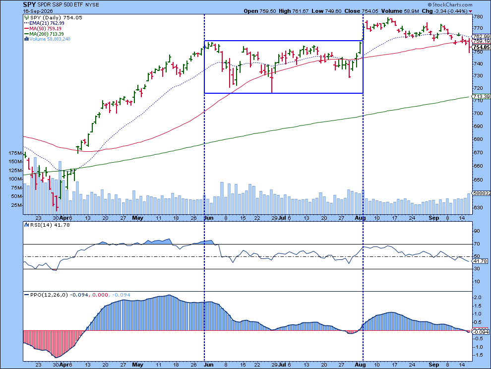491x369 pixels.
Task: Click the 90 level on the RSI scale
Action: click(x=477, y=231)
